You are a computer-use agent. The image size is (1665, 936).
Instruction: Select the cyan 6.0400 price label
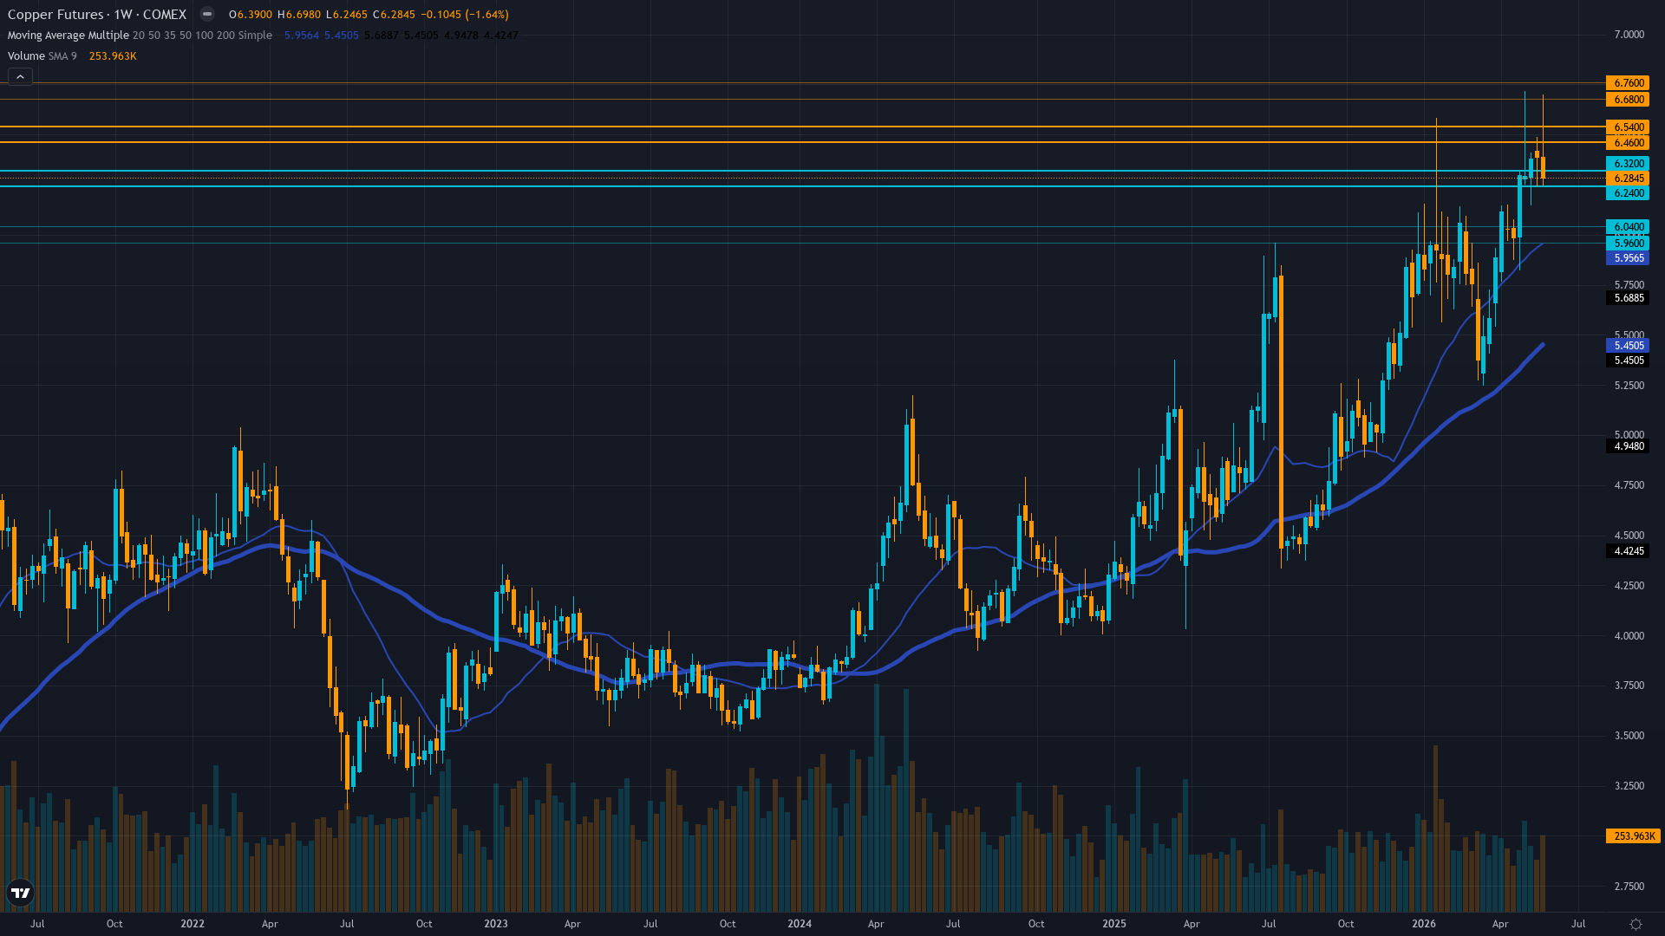(1628, 227)
